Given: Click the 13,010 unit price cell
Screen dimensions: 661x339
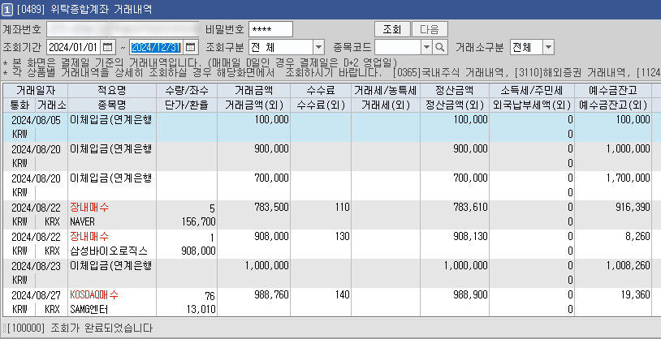Looking at the screenshot, I should (187, 310).
